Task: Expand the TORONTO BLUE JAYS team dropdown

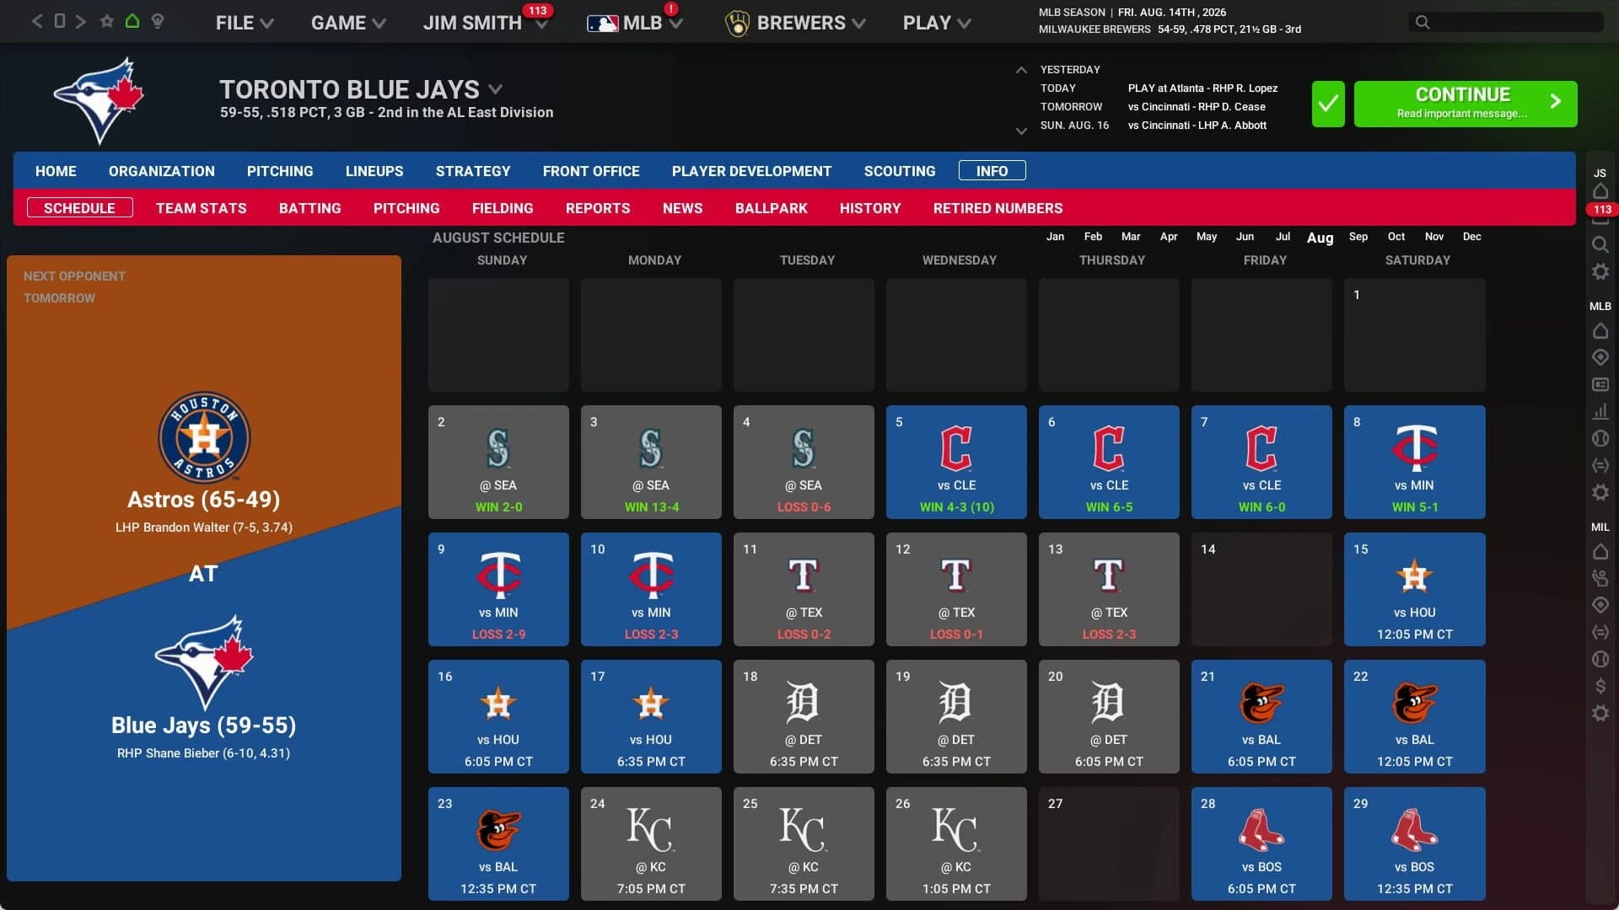Action: pyautogui.click(x=496, y=88)
